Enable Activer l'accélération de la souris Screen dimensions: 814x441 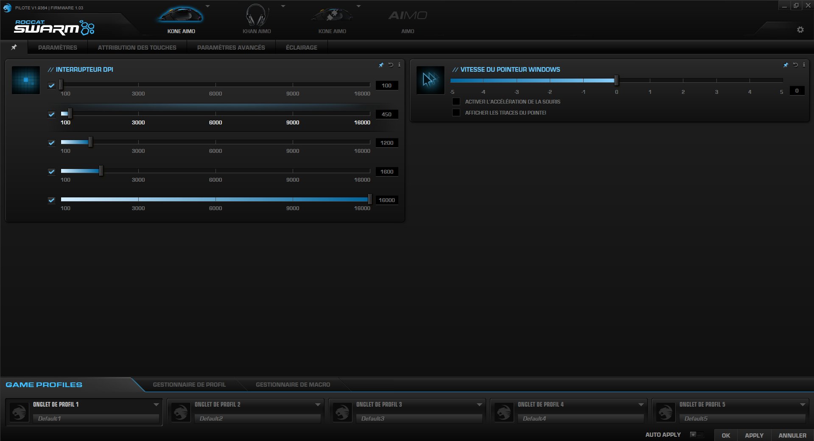pyautogui.click(x=456, y=101)
